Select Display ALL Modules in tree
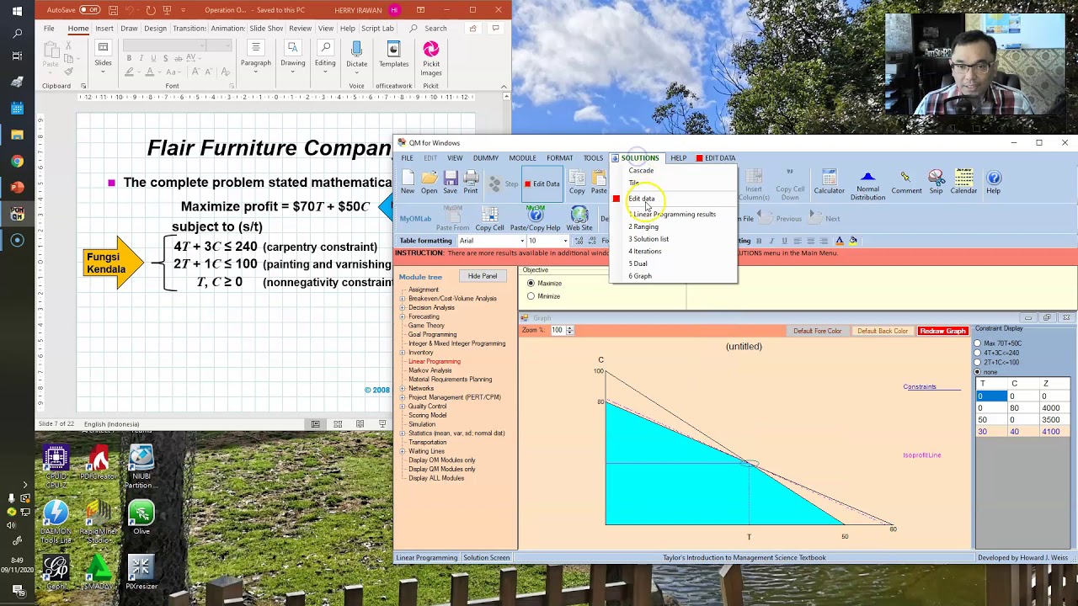1078x606 pixels. pos(436,478)
